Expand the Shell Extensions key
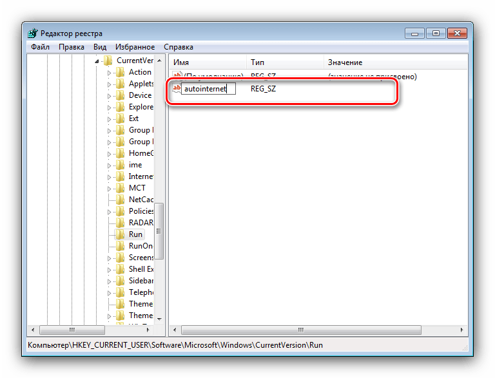 pyautogui.click(x=109, y=270)
